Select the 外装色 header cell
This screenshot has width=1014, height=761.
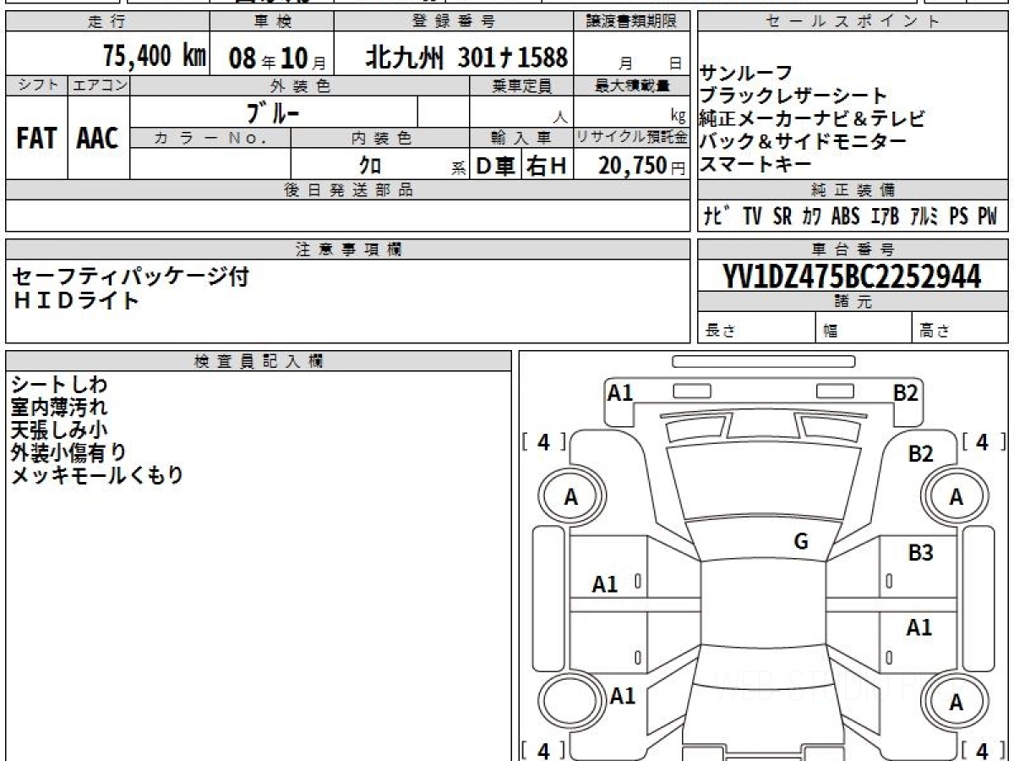pos(300,85)
